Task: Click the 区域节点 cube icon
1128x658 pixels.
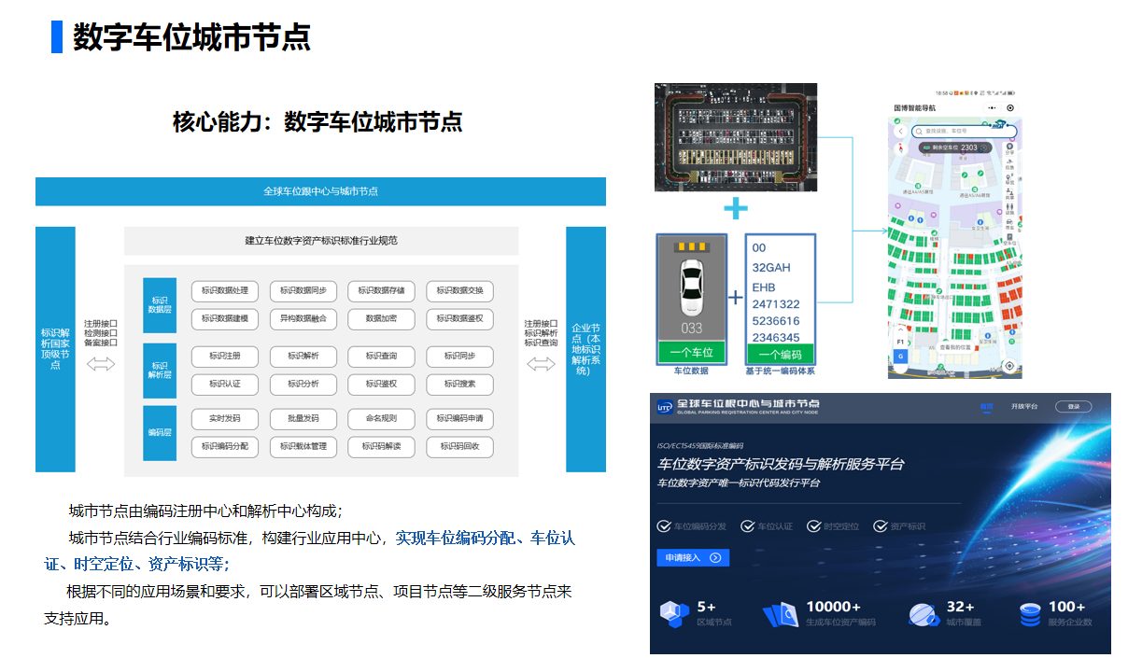Action: pos(674,613)
